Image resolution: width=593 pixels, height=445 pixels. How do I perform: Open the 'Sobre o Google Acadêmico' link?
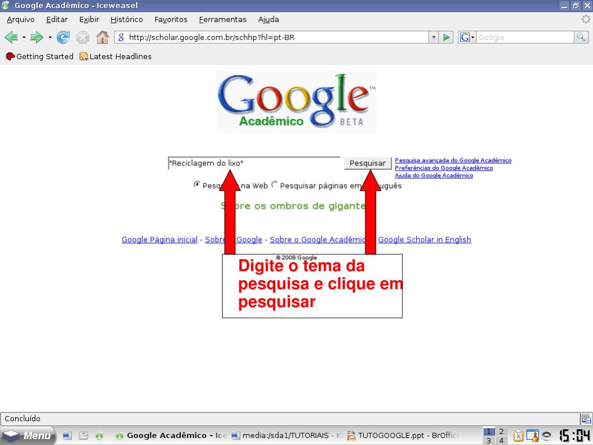(x=318, y=240)
